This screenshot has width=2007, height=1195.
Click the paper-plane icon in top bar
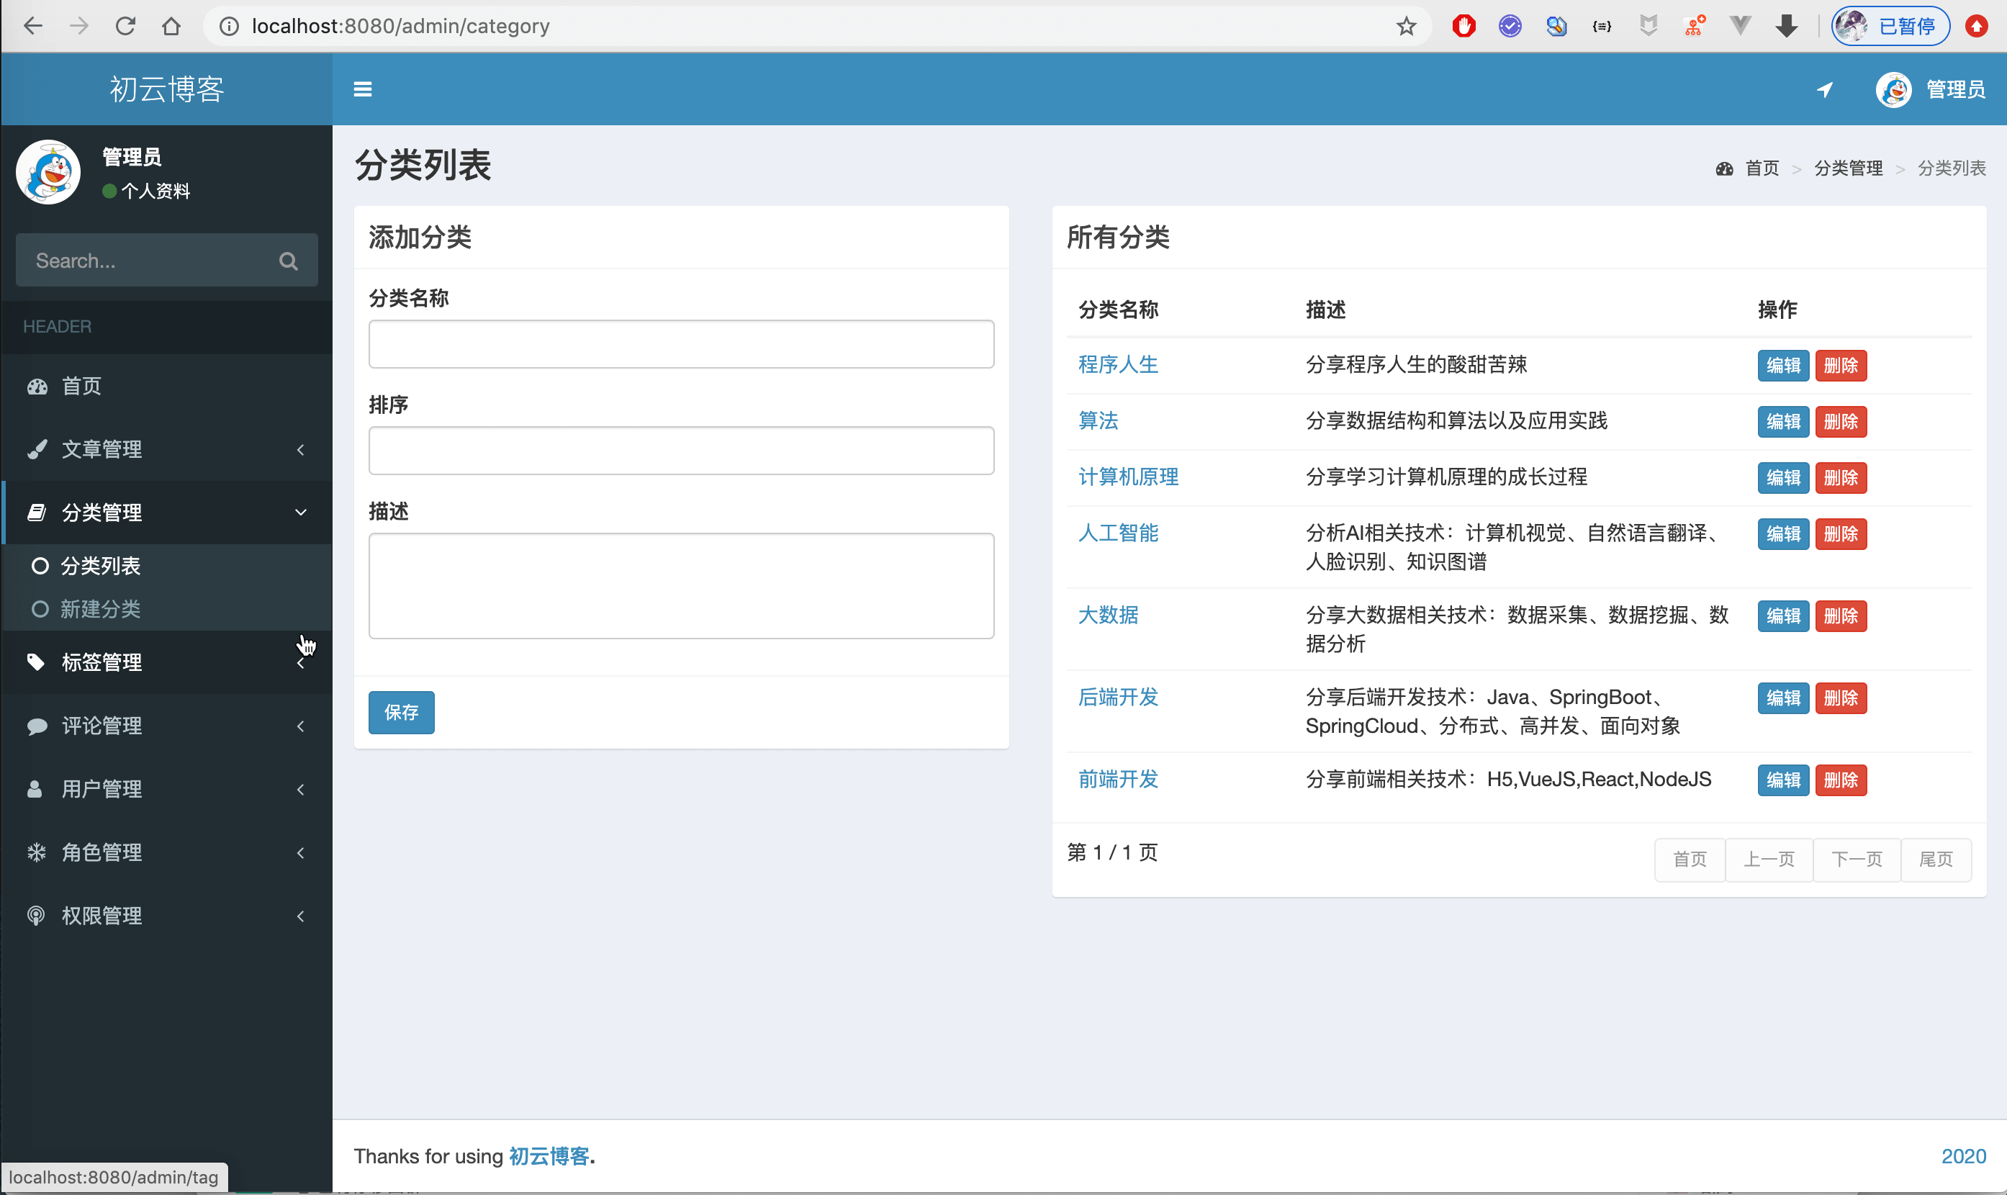(1824, 89)
